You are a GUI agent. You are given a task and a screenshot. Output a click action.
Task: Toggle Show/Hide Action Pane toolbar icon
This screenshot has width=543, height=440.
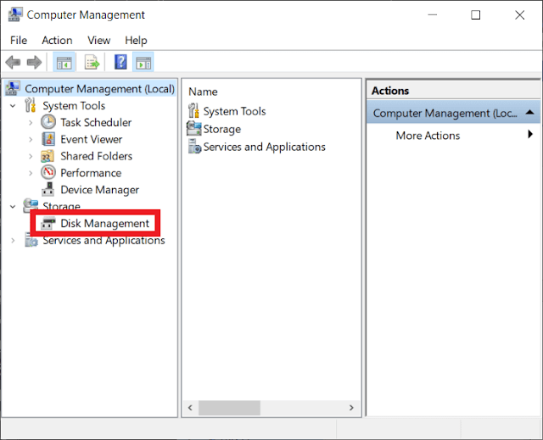pyautogui.click(x=143, y=63)
